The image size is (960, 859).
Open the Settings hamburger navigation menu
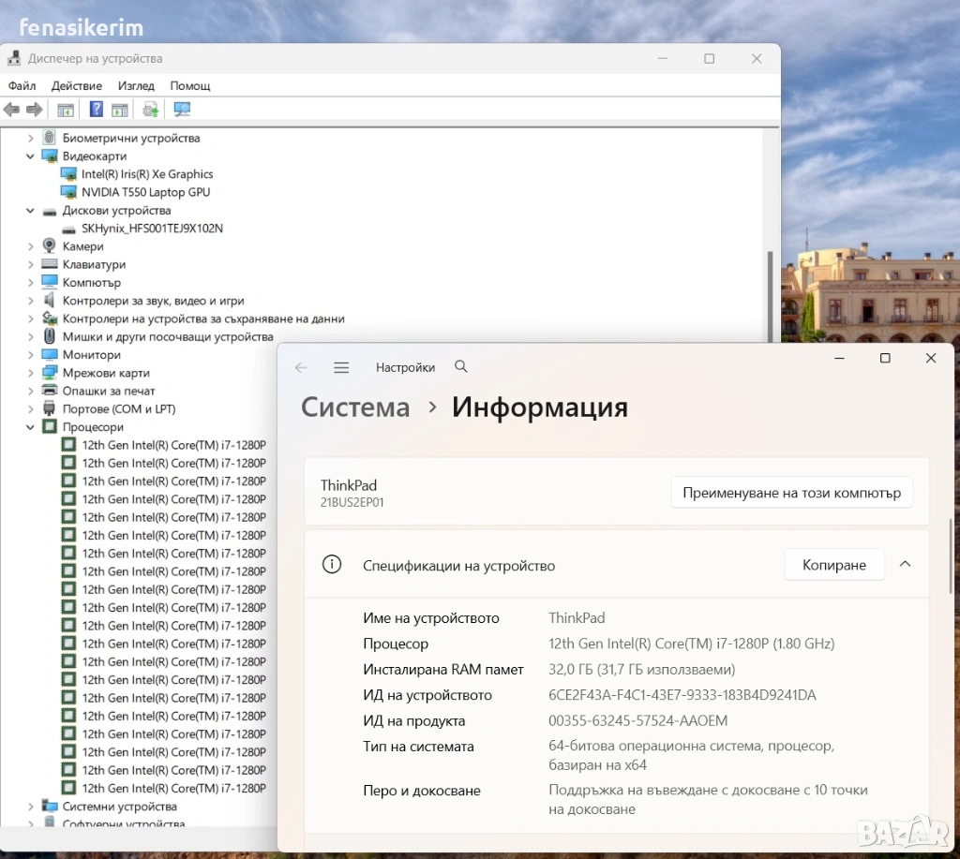(x=341, y=368)
